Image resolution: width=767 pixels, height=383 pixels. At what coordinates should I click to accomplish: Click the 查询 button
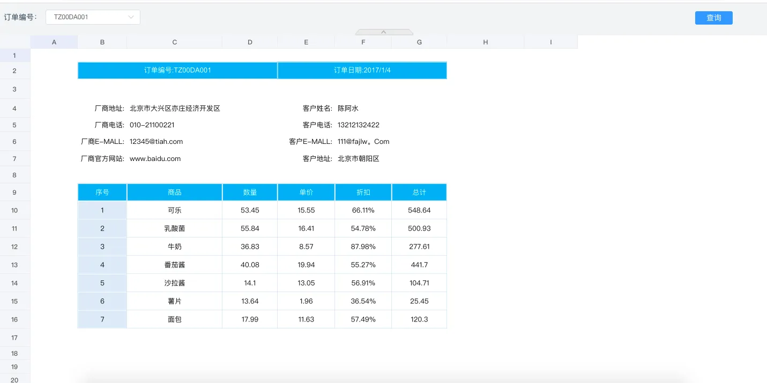[713, 18]
